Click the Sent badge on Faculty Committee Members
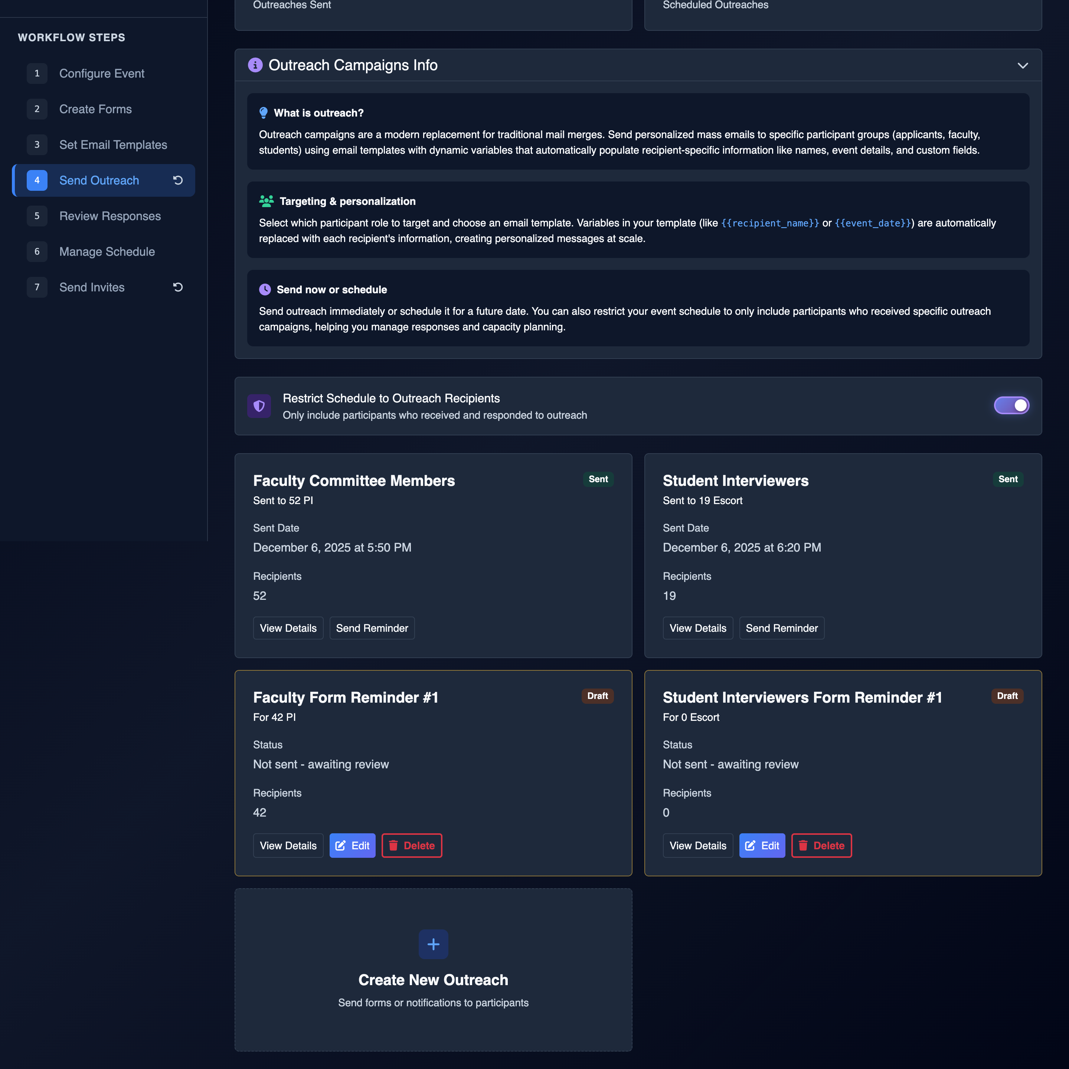The height and width of the screenshot is (1069, 1069). [x=598, y=479]
